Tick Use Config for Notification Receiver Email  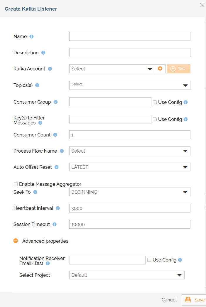[149, 260]
